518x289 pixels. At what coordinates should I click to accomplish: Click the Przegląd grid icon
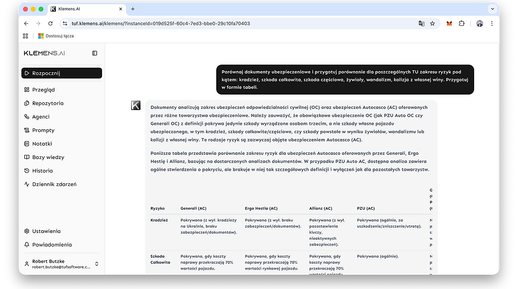point(27,89)
